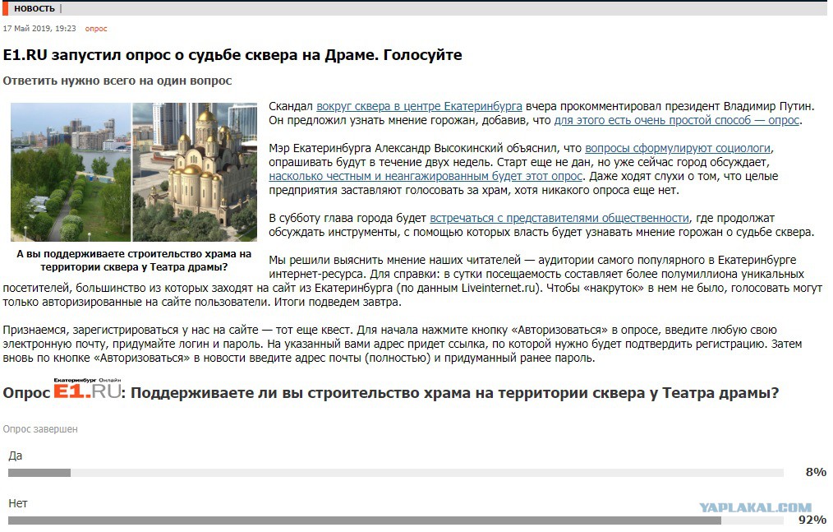Click the 'опрос' tag link
833x532 pixels.
(96, 29)
